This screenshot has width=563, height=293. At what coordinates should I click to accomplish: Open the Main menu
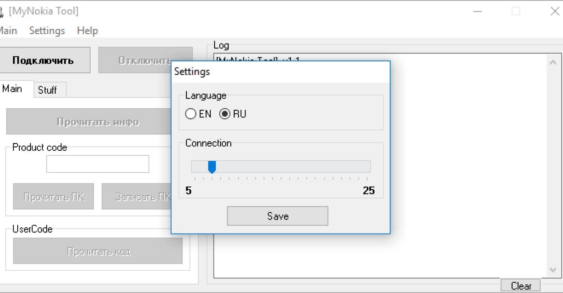point(8,30)
